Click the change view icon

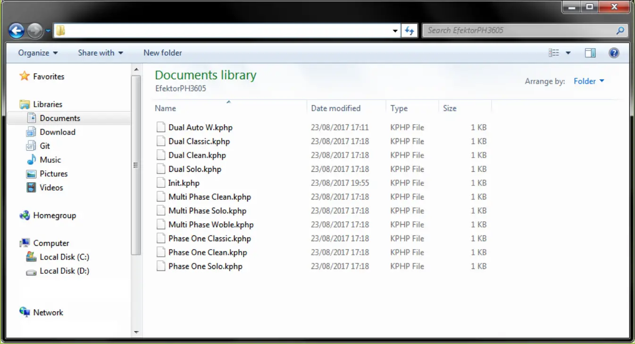pyautogui.click(x=554, y=53)
